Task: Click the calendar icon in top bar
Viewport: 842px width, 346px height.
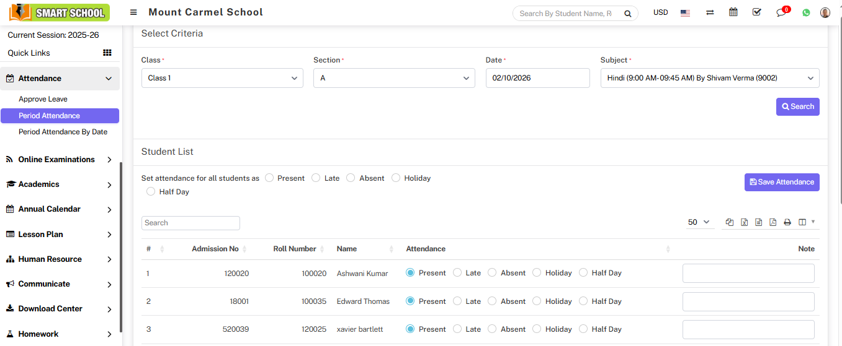Action: pyautogui.click(x=733, y=12)
